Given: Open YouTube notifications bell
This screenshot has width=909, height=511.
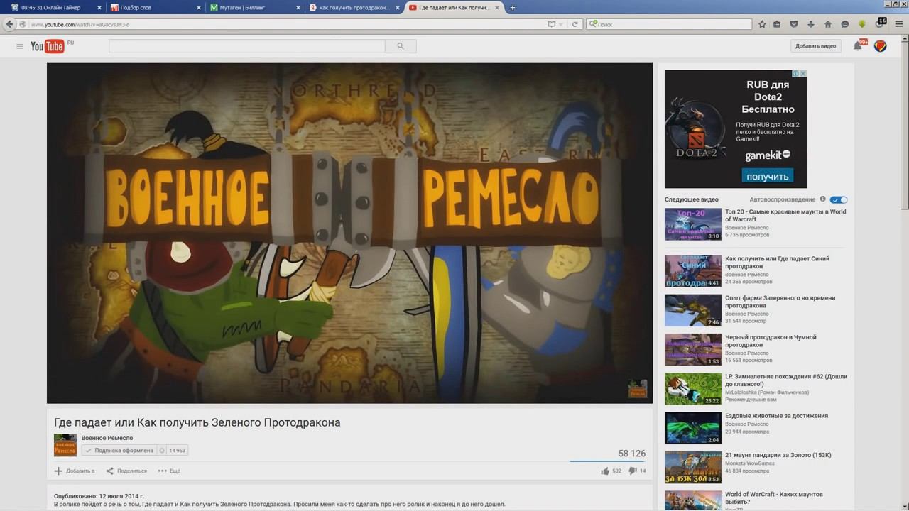Looking at the screenshot, I should [858, 46].
